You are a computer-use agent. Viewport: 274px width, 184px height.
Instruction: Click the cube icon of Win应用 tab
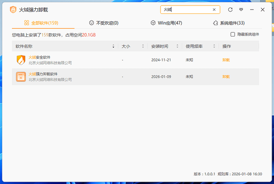click(x=153, y=23)
